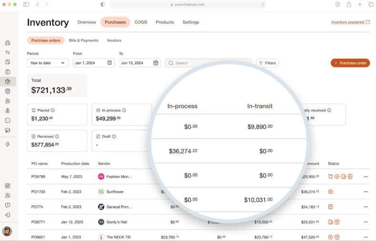Click the in-process gear status icon for PO1703
376x241 pixels.
pyautogui.click(x=330, y=192)
